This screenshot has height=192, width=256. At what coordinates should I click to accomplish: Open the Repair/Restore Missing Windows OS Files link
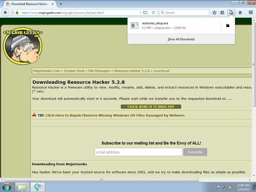115,115
